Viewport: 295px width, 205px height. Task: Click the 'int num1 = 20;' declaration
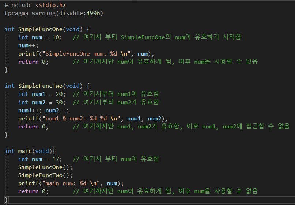pyautogui.click(x=42, y=94)
